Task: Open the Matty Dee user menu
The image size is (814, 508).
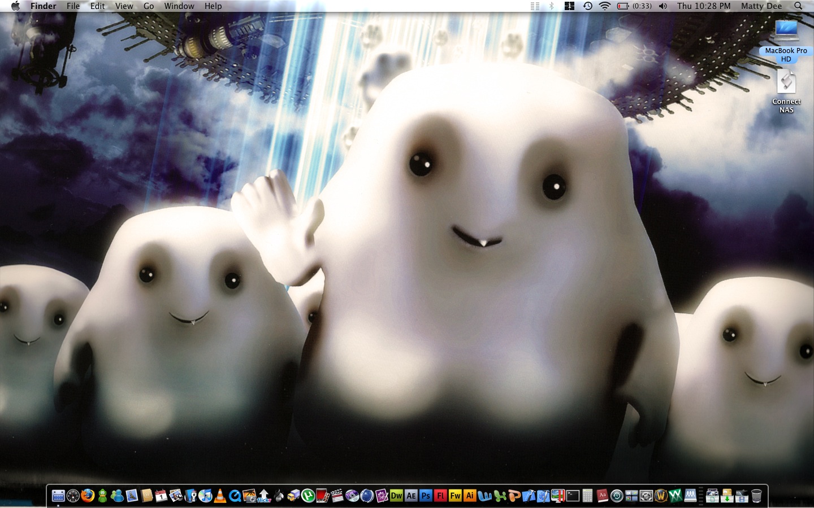Action: click(761, 6)
